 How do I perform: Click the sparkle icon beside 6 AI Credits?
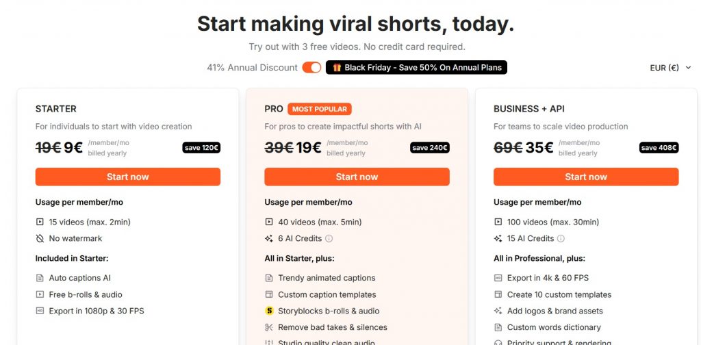pyautogui.click(x=269, y=239)
